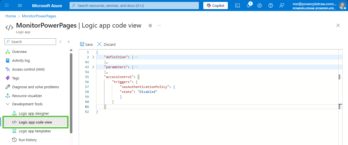Open the Help question mark icon
This screenshot has width=348, height=145.
pos(271,6)
